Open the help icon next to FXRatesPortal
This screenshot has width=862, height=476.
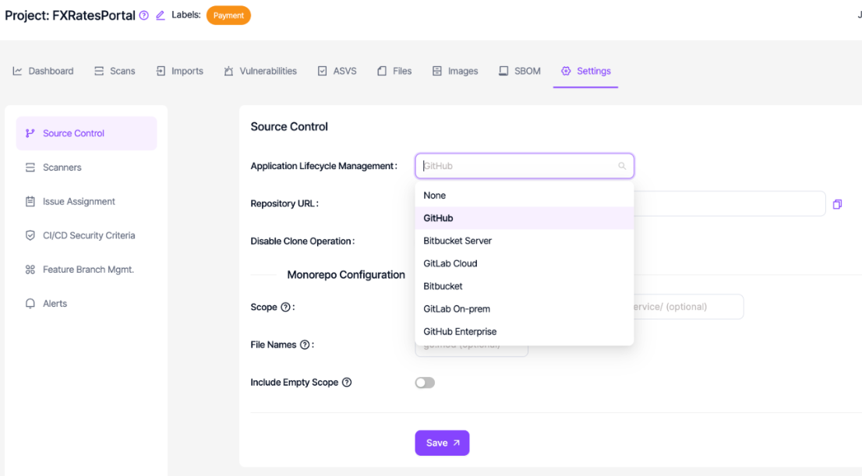point(143,15)
